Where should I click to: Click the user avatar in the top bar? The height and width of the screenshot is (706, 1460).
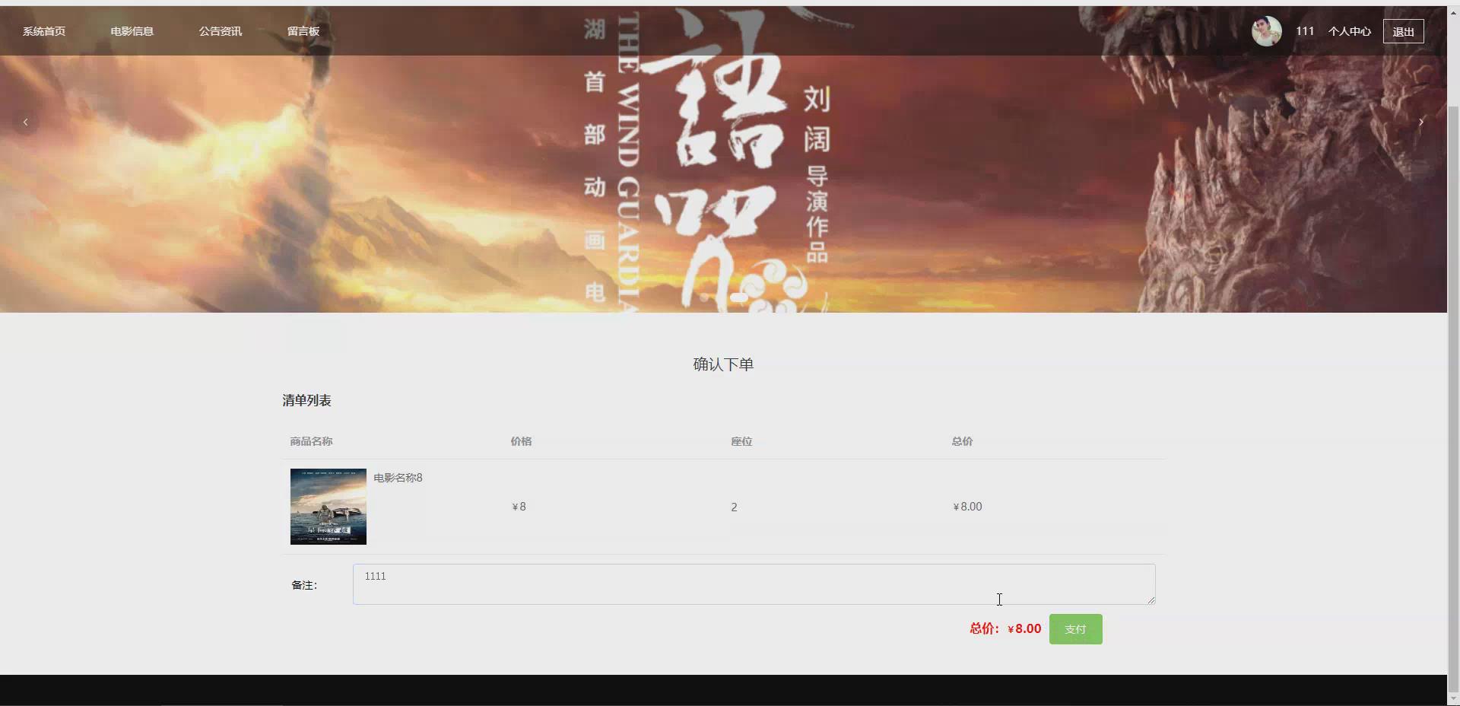click(1265, 31)
